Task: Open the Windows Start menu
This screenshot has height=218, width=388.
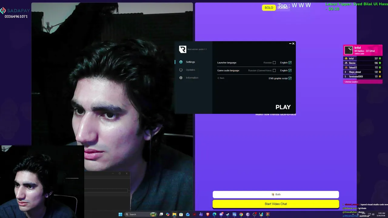Action: (120, 214)
